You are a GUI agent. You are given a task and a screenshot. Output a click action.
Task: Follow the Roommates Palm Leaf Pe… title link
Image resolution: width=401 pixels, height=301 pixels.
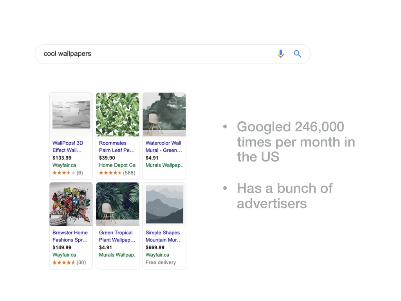[x=117, y=147]
